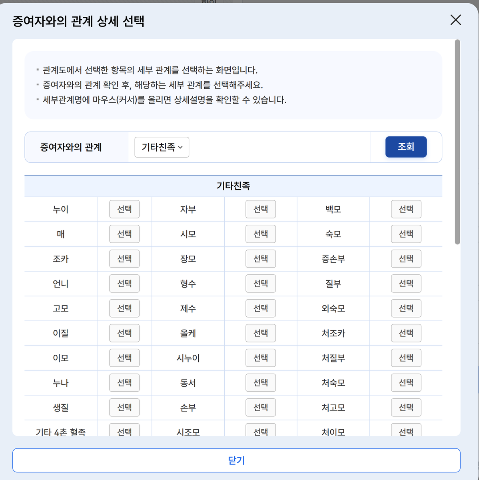Select 시모 with its 선택 button
The height and width of the screenshot is (480, 479).
[x=261, y=234]
